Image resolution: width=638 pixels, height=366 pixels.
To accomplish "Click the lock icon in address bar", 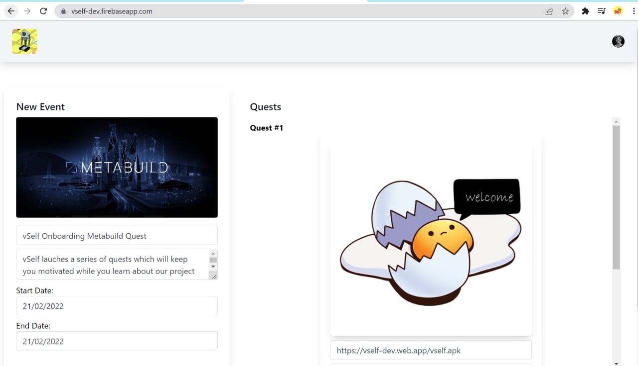I will point(63,11).
